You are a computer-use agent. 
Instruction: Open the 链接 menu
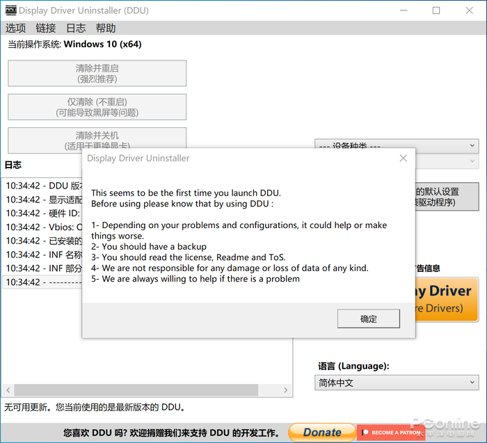pos(46,29)
